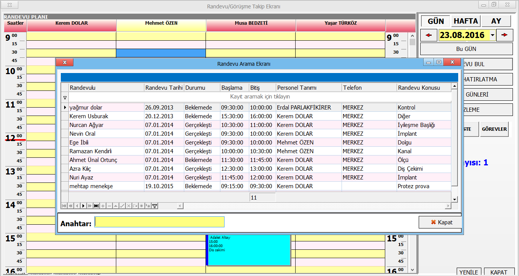
Task: Select the Nevin Oral row
Action: [256, 134]
